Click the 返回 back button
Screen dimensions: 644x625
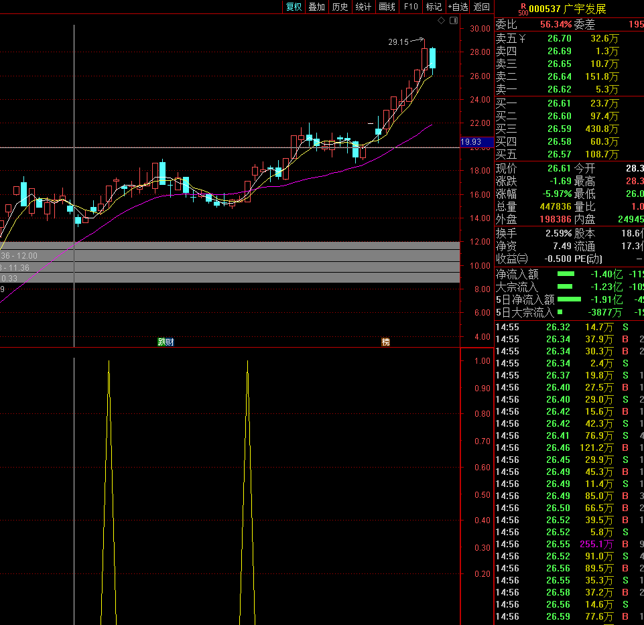[482, 7]
